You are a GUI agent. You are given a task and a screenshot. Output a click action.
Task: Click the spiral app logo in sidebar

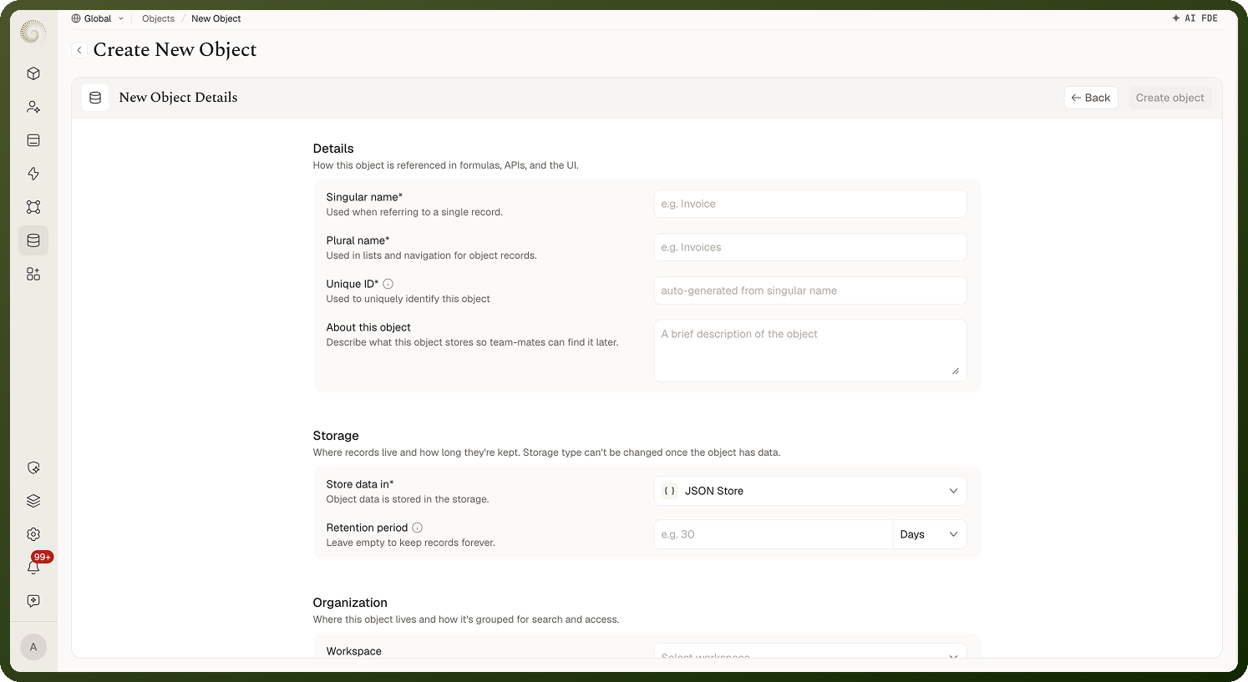coord(33,33)
